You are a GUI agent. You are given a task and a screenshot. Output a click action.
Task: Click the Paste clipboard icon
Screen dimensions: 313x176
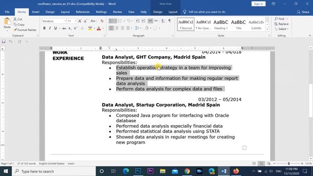(x=7, y=22)
